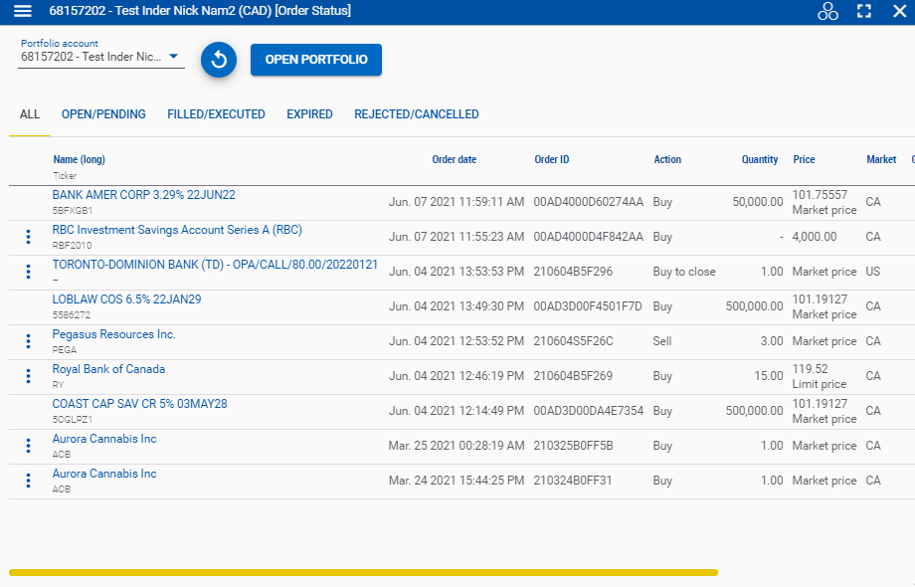
Task: Open LOBLAW COS 6.5% 22JAN29 link
Action: coord(126,299)
